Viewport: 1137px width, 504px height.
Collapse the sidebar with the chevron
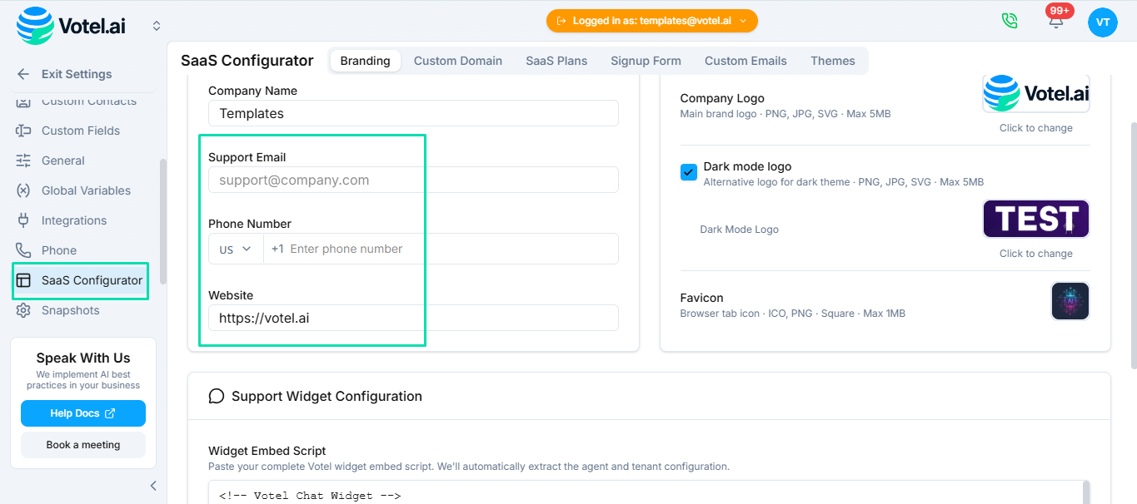click(153, 486)
